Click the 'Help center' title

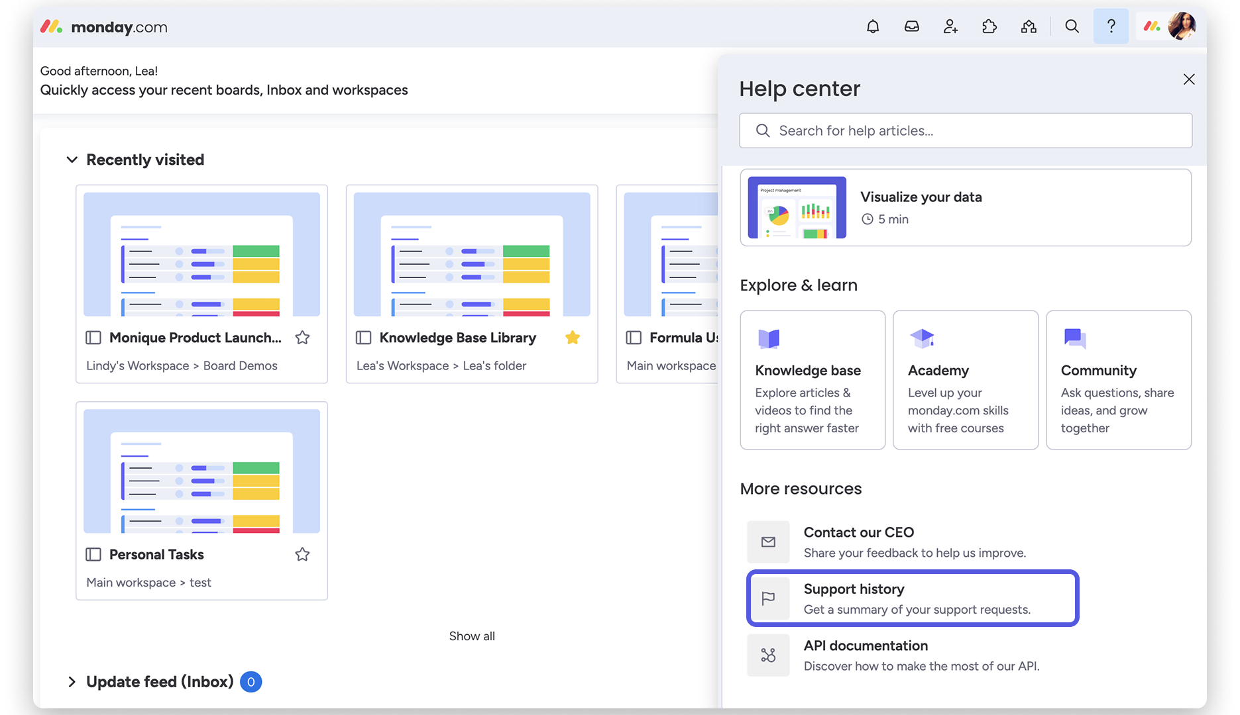[x=800, y=89]
